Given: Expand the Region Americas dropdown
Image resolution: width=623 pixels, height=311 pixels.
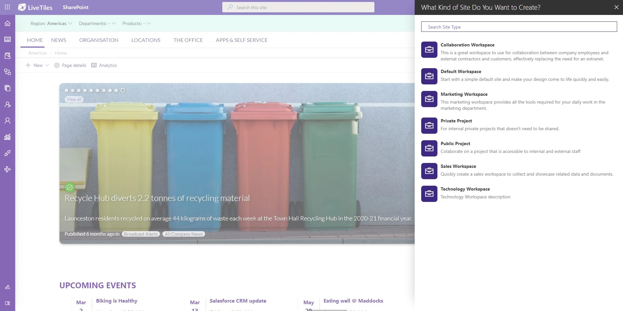Looking at the screenshot, I should click(51, 23).
